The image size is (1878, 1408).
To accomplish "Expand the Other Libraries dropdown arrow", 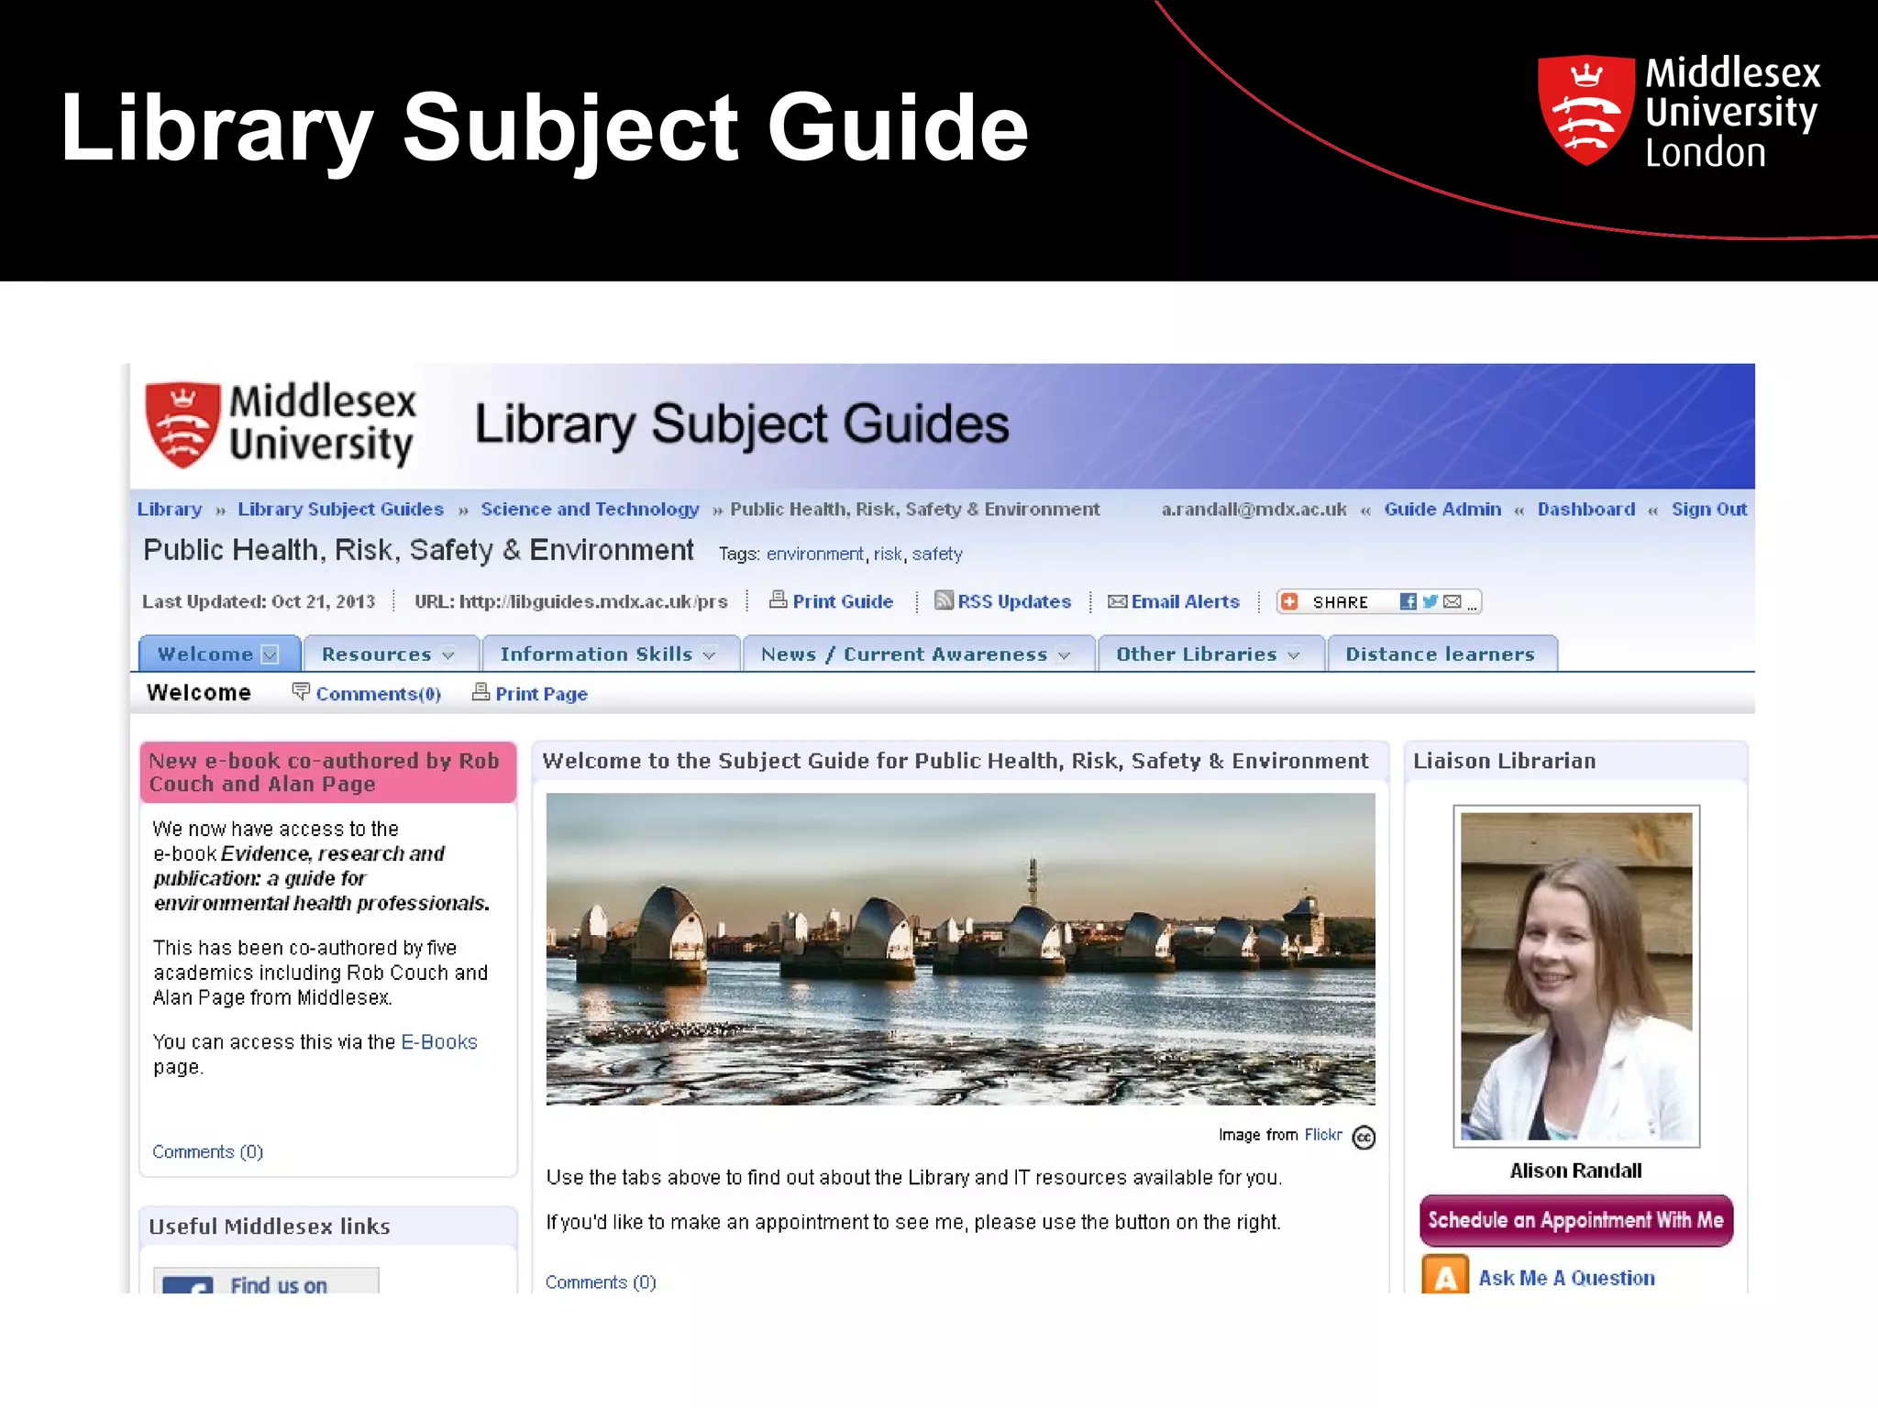I will pyautogui.click(x=1293, y=655).
